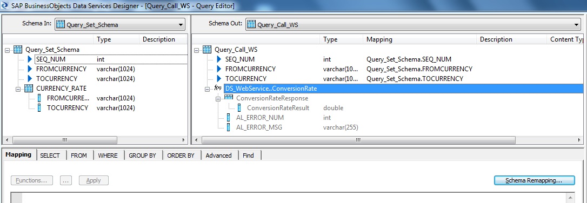587x203 pixels.
Task: Select the SEQ_NUM row in Schema In
Action: 111,59
